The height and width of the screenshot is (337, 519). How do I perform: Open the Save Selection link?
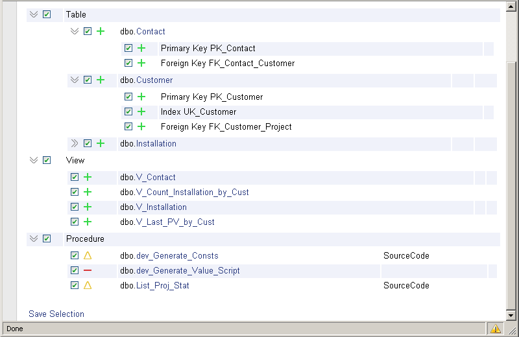(x=56, y=314)
